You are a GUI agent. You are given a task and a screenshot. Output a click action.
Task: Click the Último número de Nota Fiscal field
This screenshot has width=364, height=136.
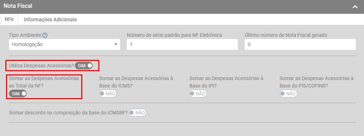300,44
